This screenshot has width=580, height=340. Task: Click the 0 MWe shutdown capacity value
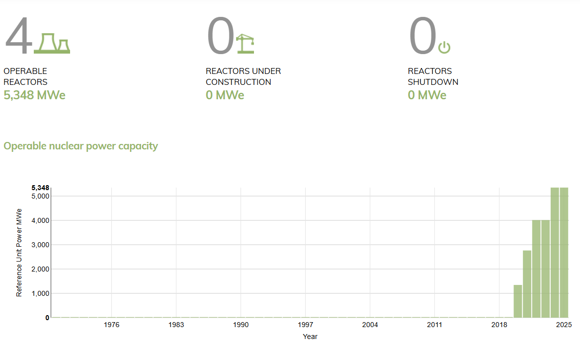(427, 95)
